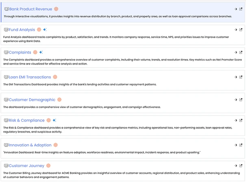Click the orange status dot next to Customer Journey
This screenshot has width=246, height=182.
(x=48, y=166)
